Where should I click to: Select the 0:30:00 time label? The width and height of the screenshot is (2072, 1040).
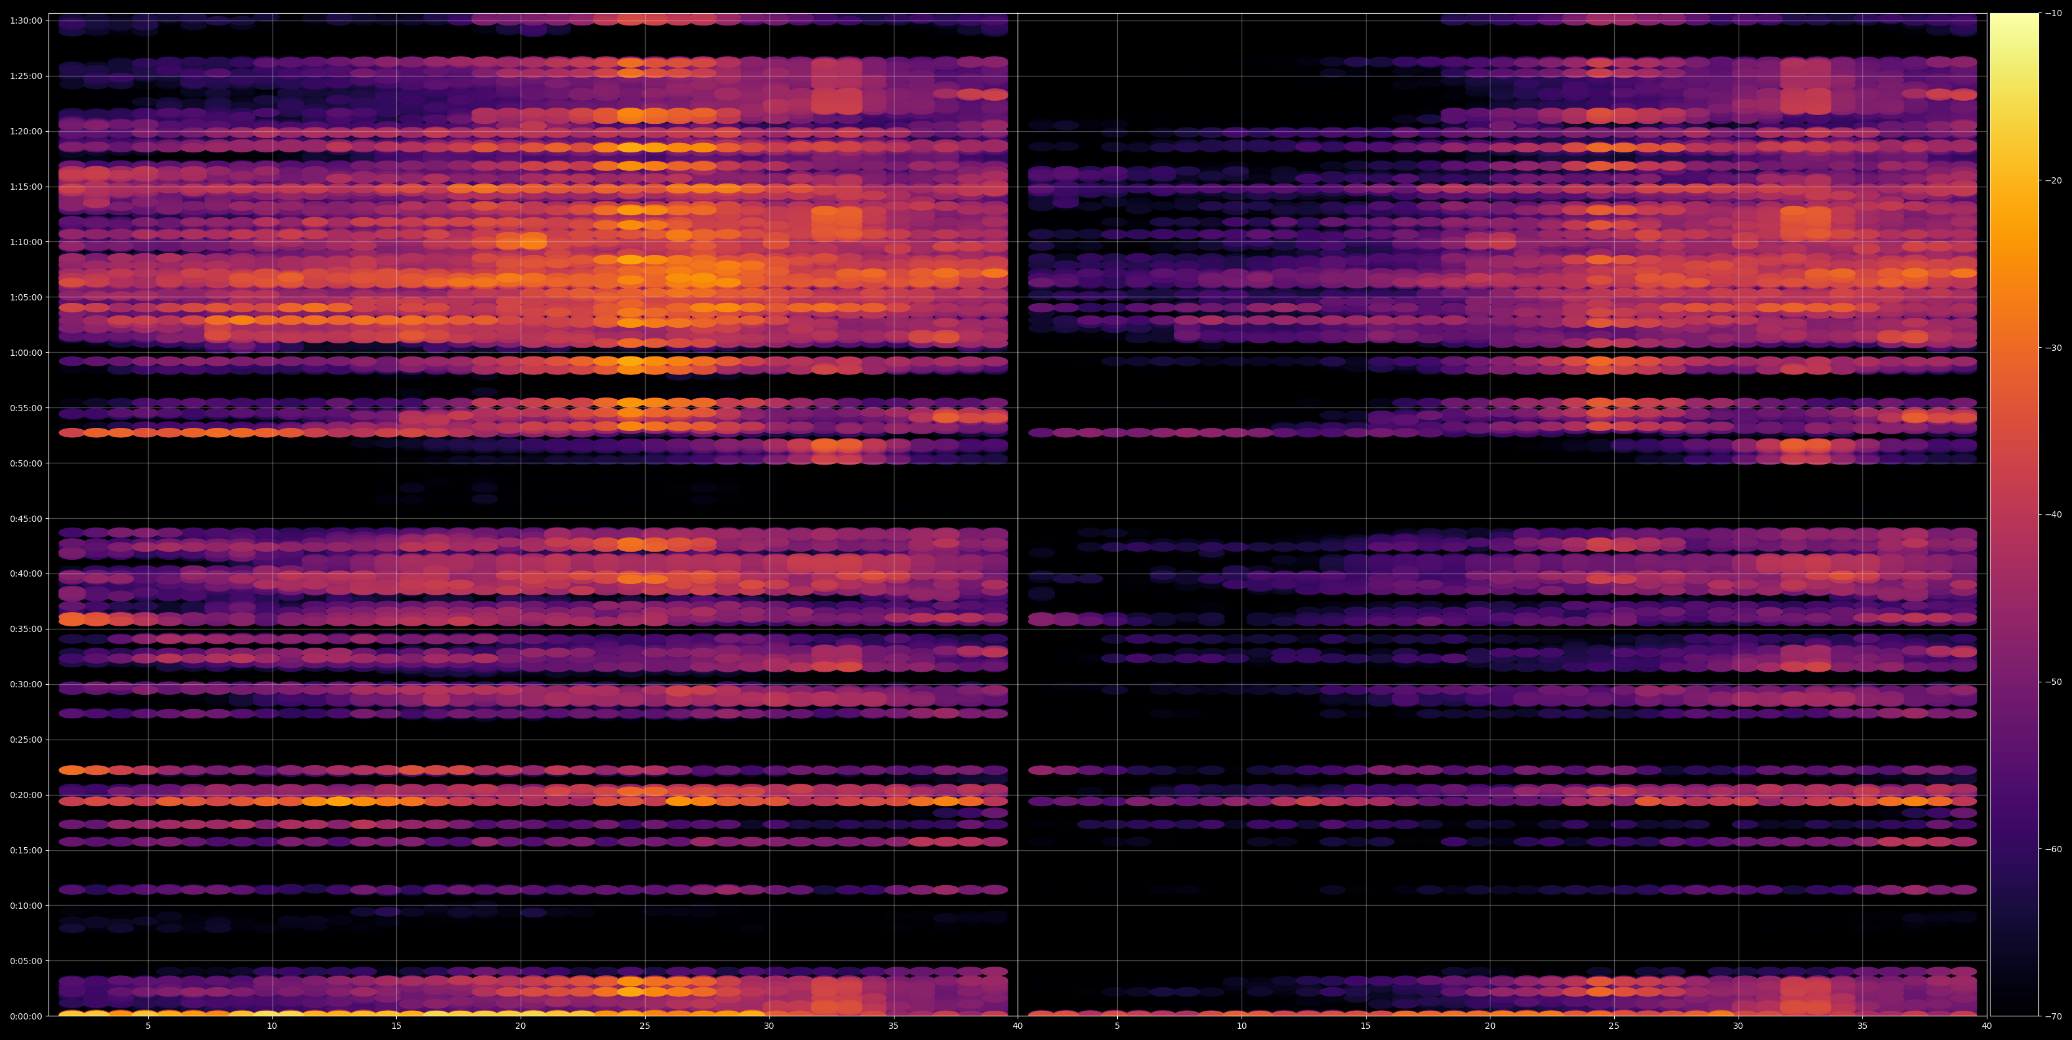[x=26, y=684]
